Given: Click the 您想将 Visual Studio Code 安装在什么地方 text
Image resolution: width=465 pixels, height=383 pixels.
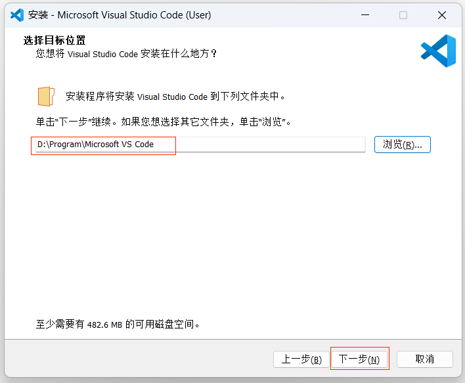Looking at the screenshot, I should 127,54.
